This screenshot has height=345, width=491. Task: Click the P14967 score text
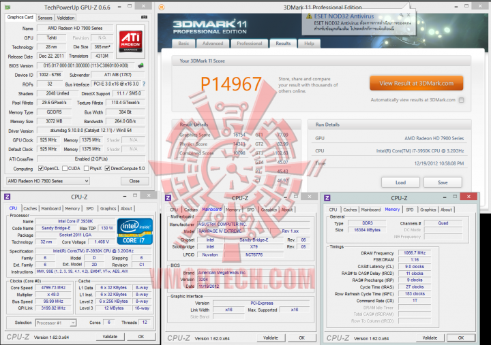pos(230,84)
